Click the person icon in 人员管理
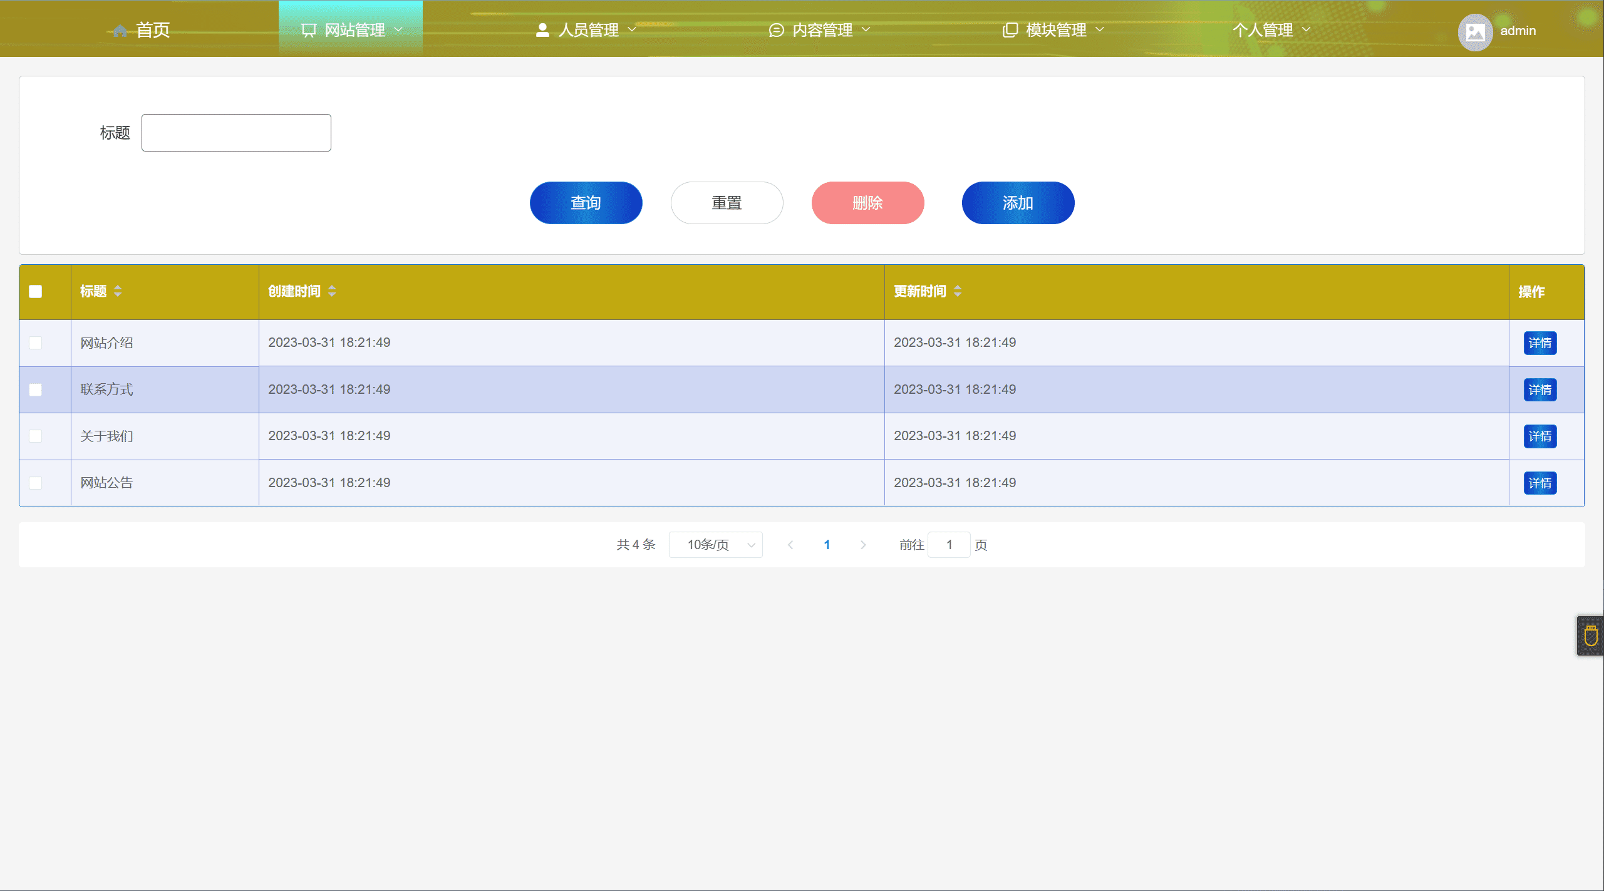Viewport: 1604px width, 891px height. click(542, 30)
